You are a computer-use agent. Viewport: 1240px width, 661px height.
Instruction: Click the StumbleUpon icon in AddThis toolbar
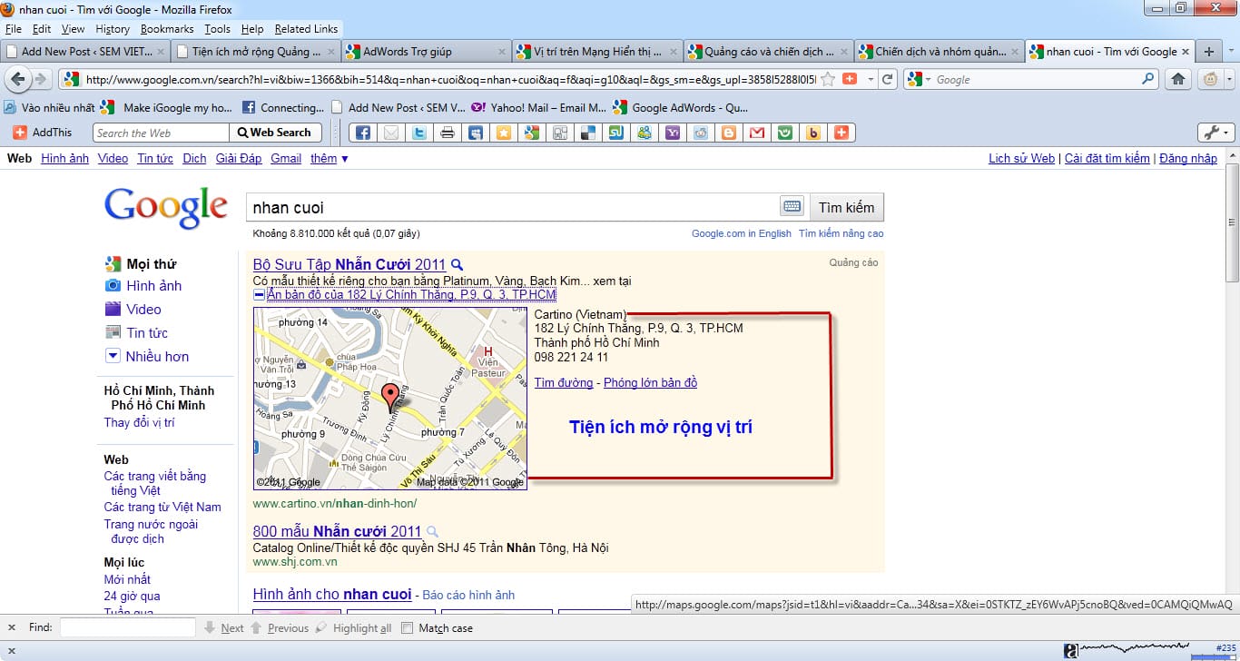point(615,133)
